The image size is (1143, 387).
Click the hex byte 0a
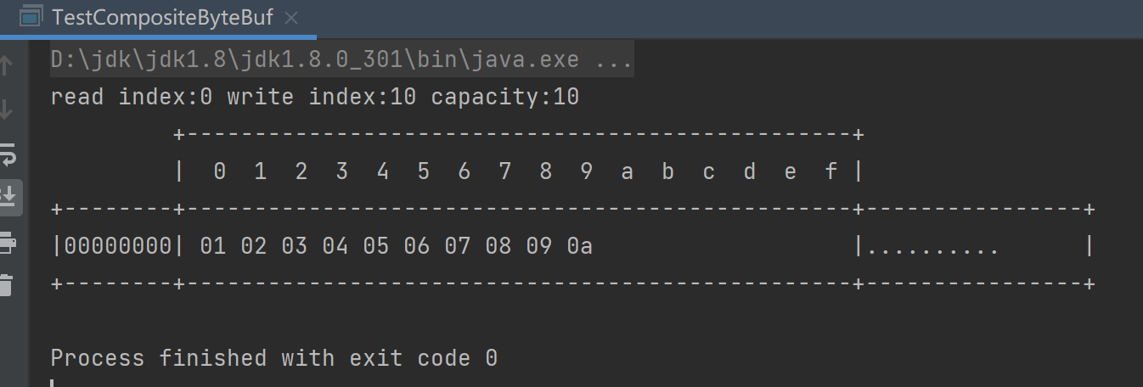579,247
